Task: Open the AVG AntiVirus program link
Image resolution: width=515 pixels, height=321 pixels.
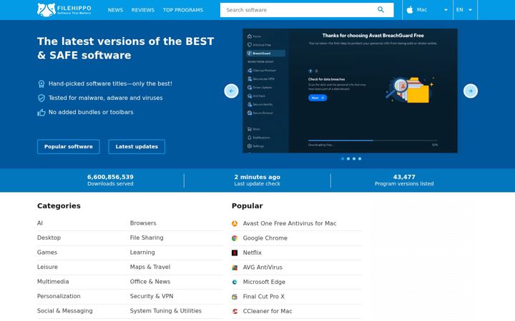Action: (x=263, y=267)
